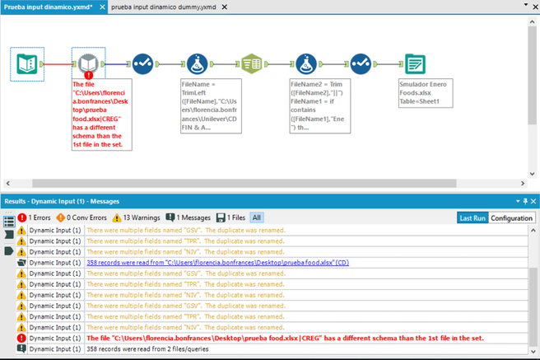Viewport: 540px width, 360px height.
Task: Select the Formula tool with FileName2 Trim annotation
Action: point(306,64)
